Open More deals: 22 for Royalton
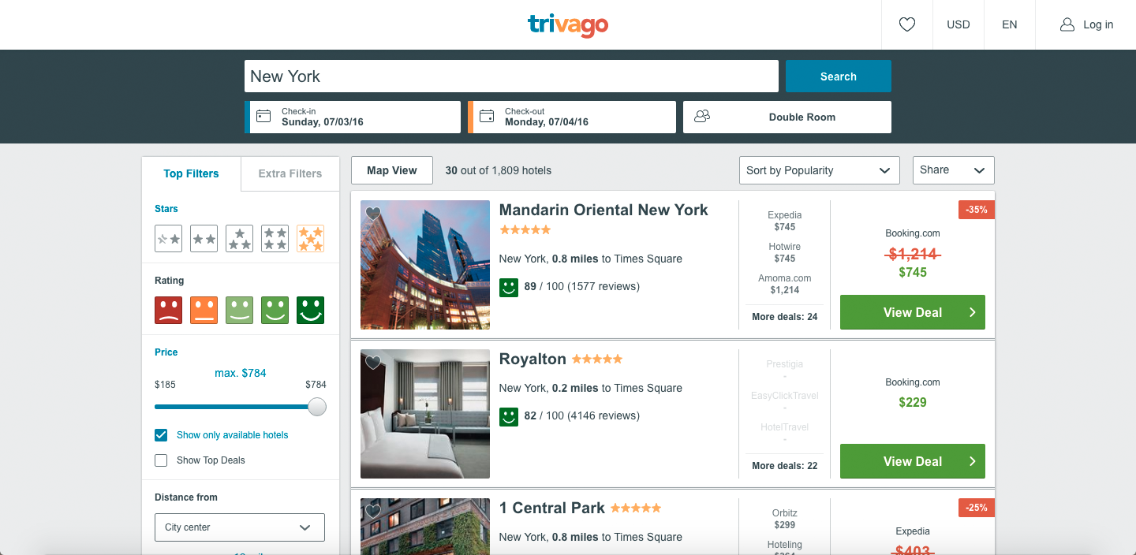The image size is (1136, 555). click(x=785, y=466)
